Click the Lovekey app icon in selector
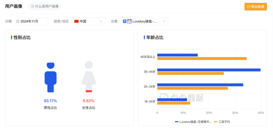The height and width of the screenshot is (128, 273). coord(129,22)
